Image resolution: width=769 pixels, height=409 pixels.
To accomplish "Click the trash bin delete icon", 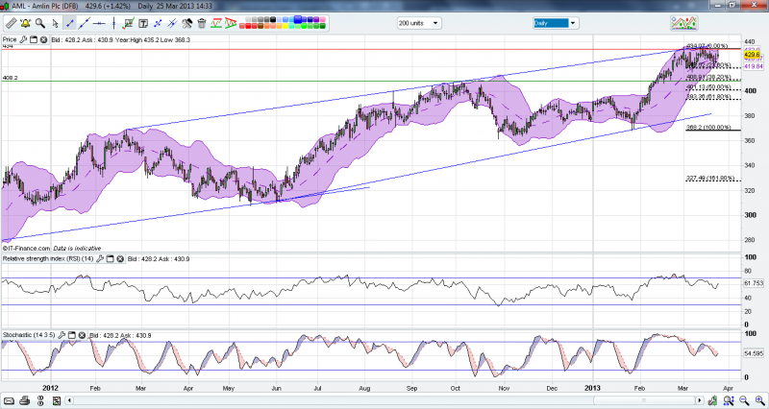I will pyautogui.click(x=201, y=23).
